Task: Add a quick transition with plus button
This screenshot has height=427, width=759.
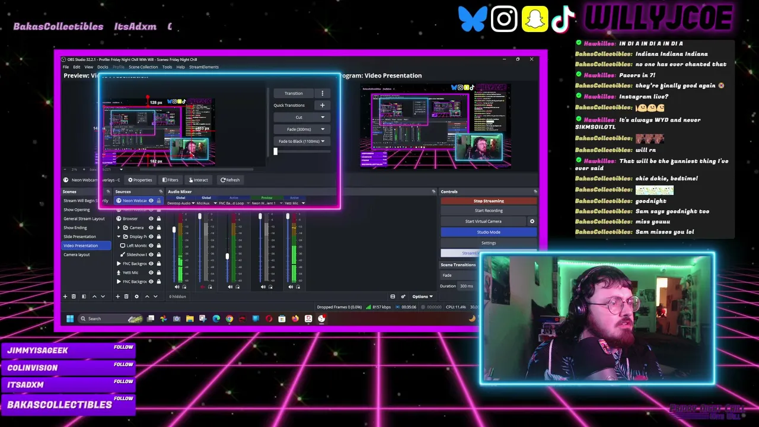Action: click(323, 105)
